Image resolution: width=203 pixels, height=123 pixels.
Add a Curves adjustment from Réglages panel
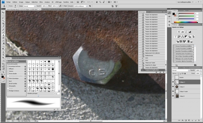pos(186,32)
